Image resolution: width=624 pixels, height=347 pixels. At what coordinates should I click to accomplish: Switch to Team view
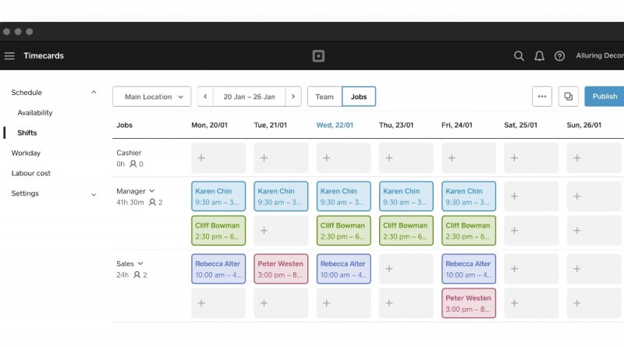click(324, 97)
